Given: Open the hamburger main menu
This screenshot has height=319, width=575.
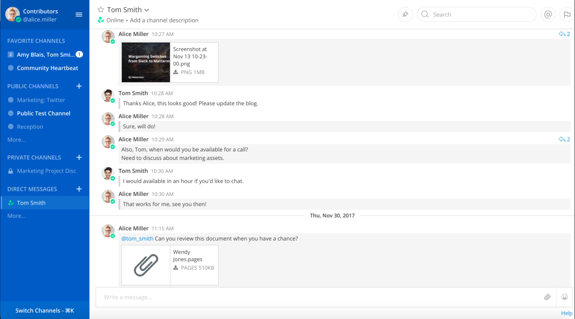Looking at the screenshot, I should [x=79, y=14].
